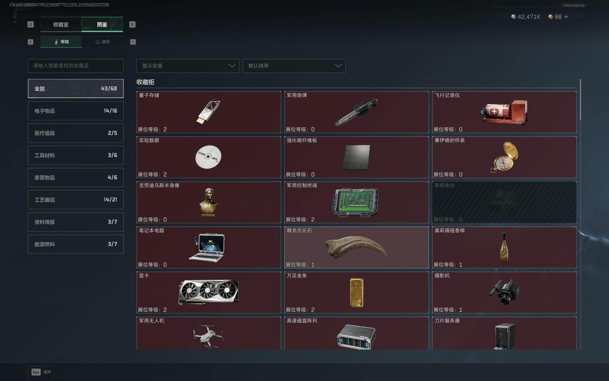
Task: Filter by 能源燃料 category
Action: pos(75,244)
